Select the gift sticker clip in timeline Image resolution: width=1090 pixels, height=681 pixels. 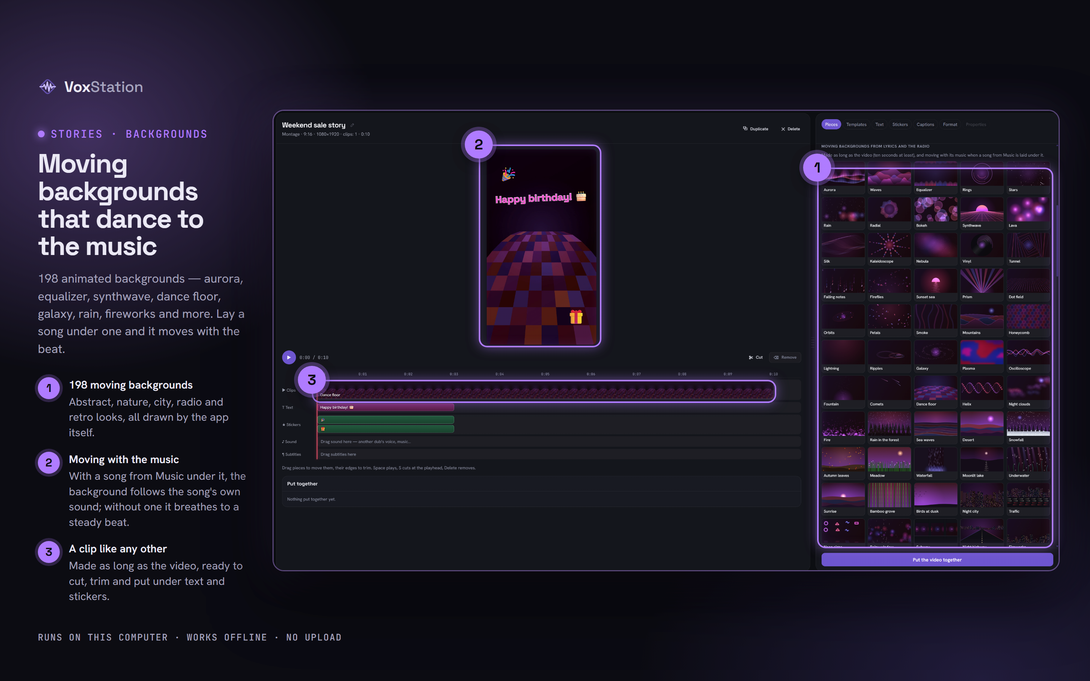[386, 429]
